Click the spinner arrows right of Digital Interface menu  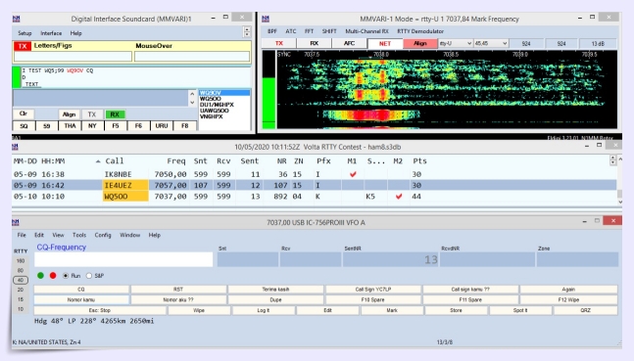click(247, 31)
